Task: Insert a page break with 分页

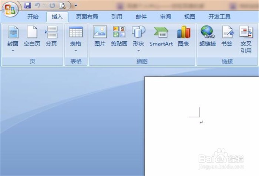Action: pyautogui.click(x=51, y=36)
